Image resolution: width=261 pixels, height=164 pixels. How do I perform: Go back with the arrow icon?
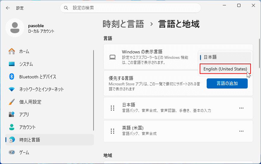tap(8, 8)
